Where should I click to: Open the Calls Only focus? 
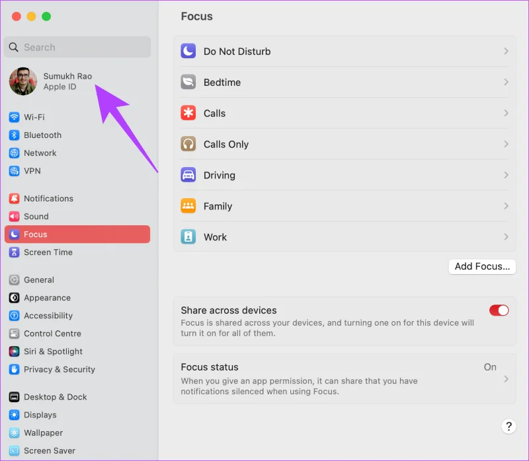click(x=345, y=144)
